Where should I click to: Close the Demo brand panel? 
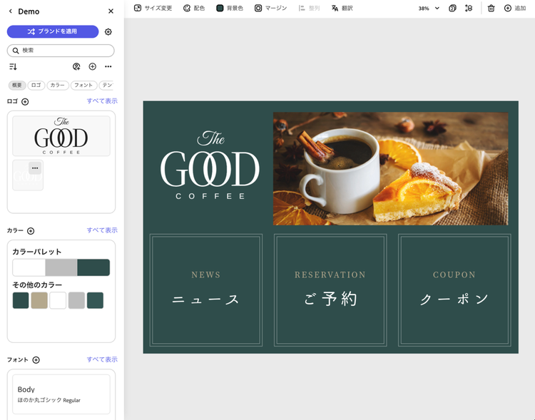point(111,11)
